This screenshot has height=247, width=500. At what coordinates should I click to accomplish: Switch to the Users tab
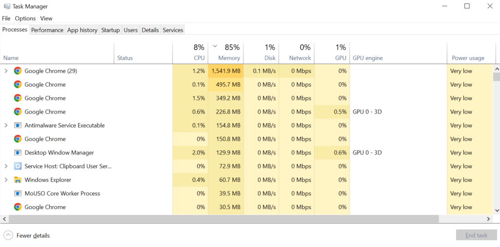tap(131, 30)
